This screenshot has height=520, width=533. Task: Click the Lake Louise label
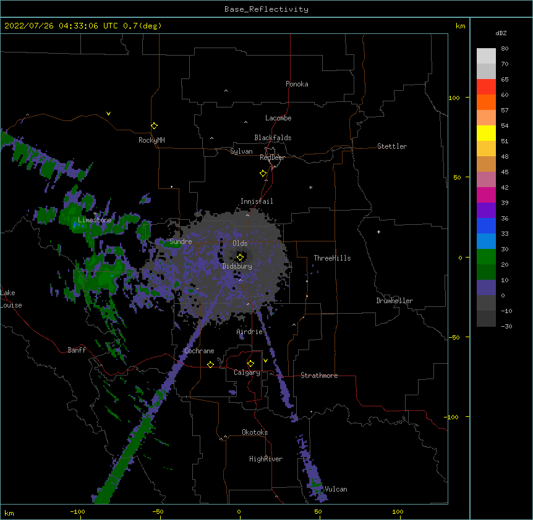(11, 299)
